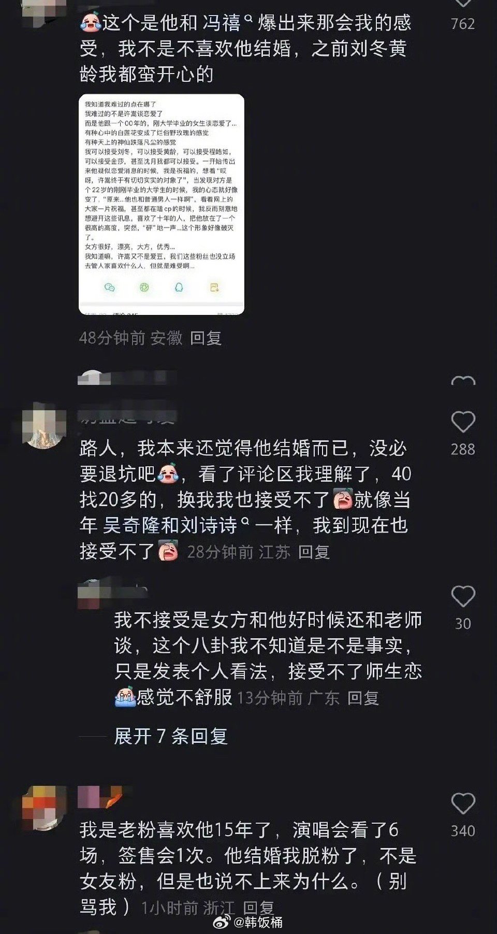The image size is (497, 934).
Task: Tap the QQ penguin icon in the embedded screenshot
Action: tap(179, 287)
